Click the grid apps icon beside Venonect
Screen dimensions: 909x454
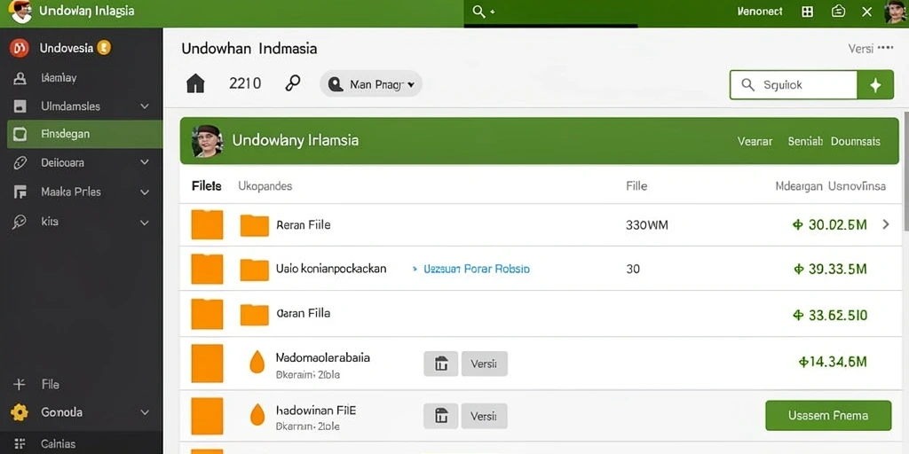click(x=807, y=12)
